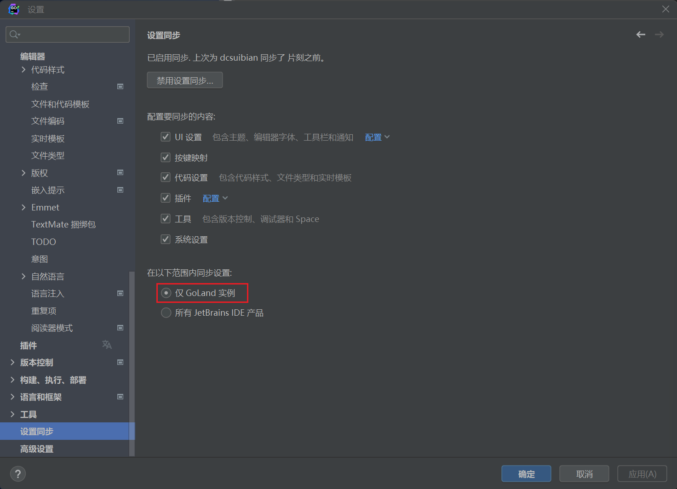
Task: Uncheck the UI 设置 checkbox
Action: click(166, 137)
